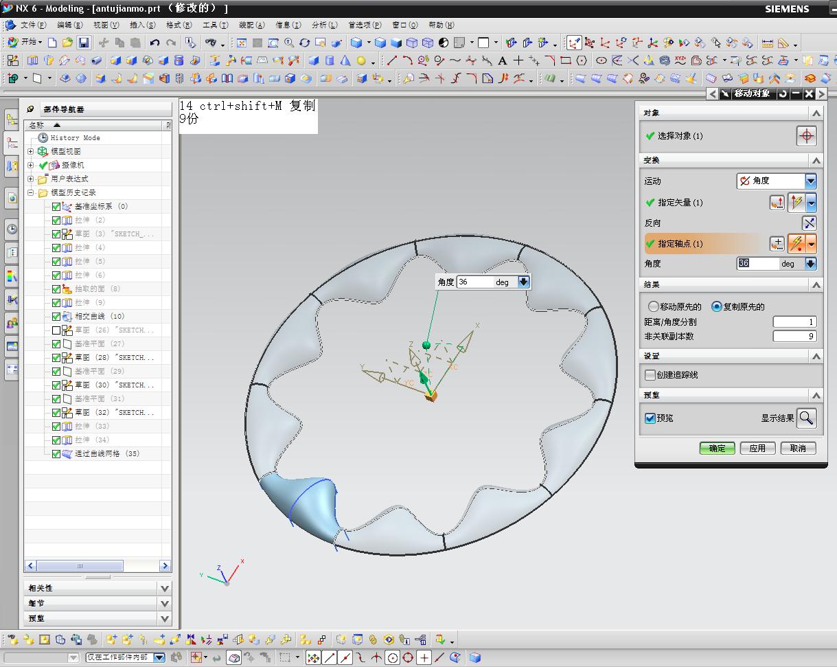Click the 取消 Cancel button
This screenshot has height=667, width=837.
[x=798, y=449]
